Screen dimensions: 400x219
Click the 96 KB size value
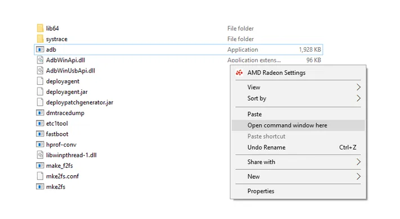[x=313, y=60]
